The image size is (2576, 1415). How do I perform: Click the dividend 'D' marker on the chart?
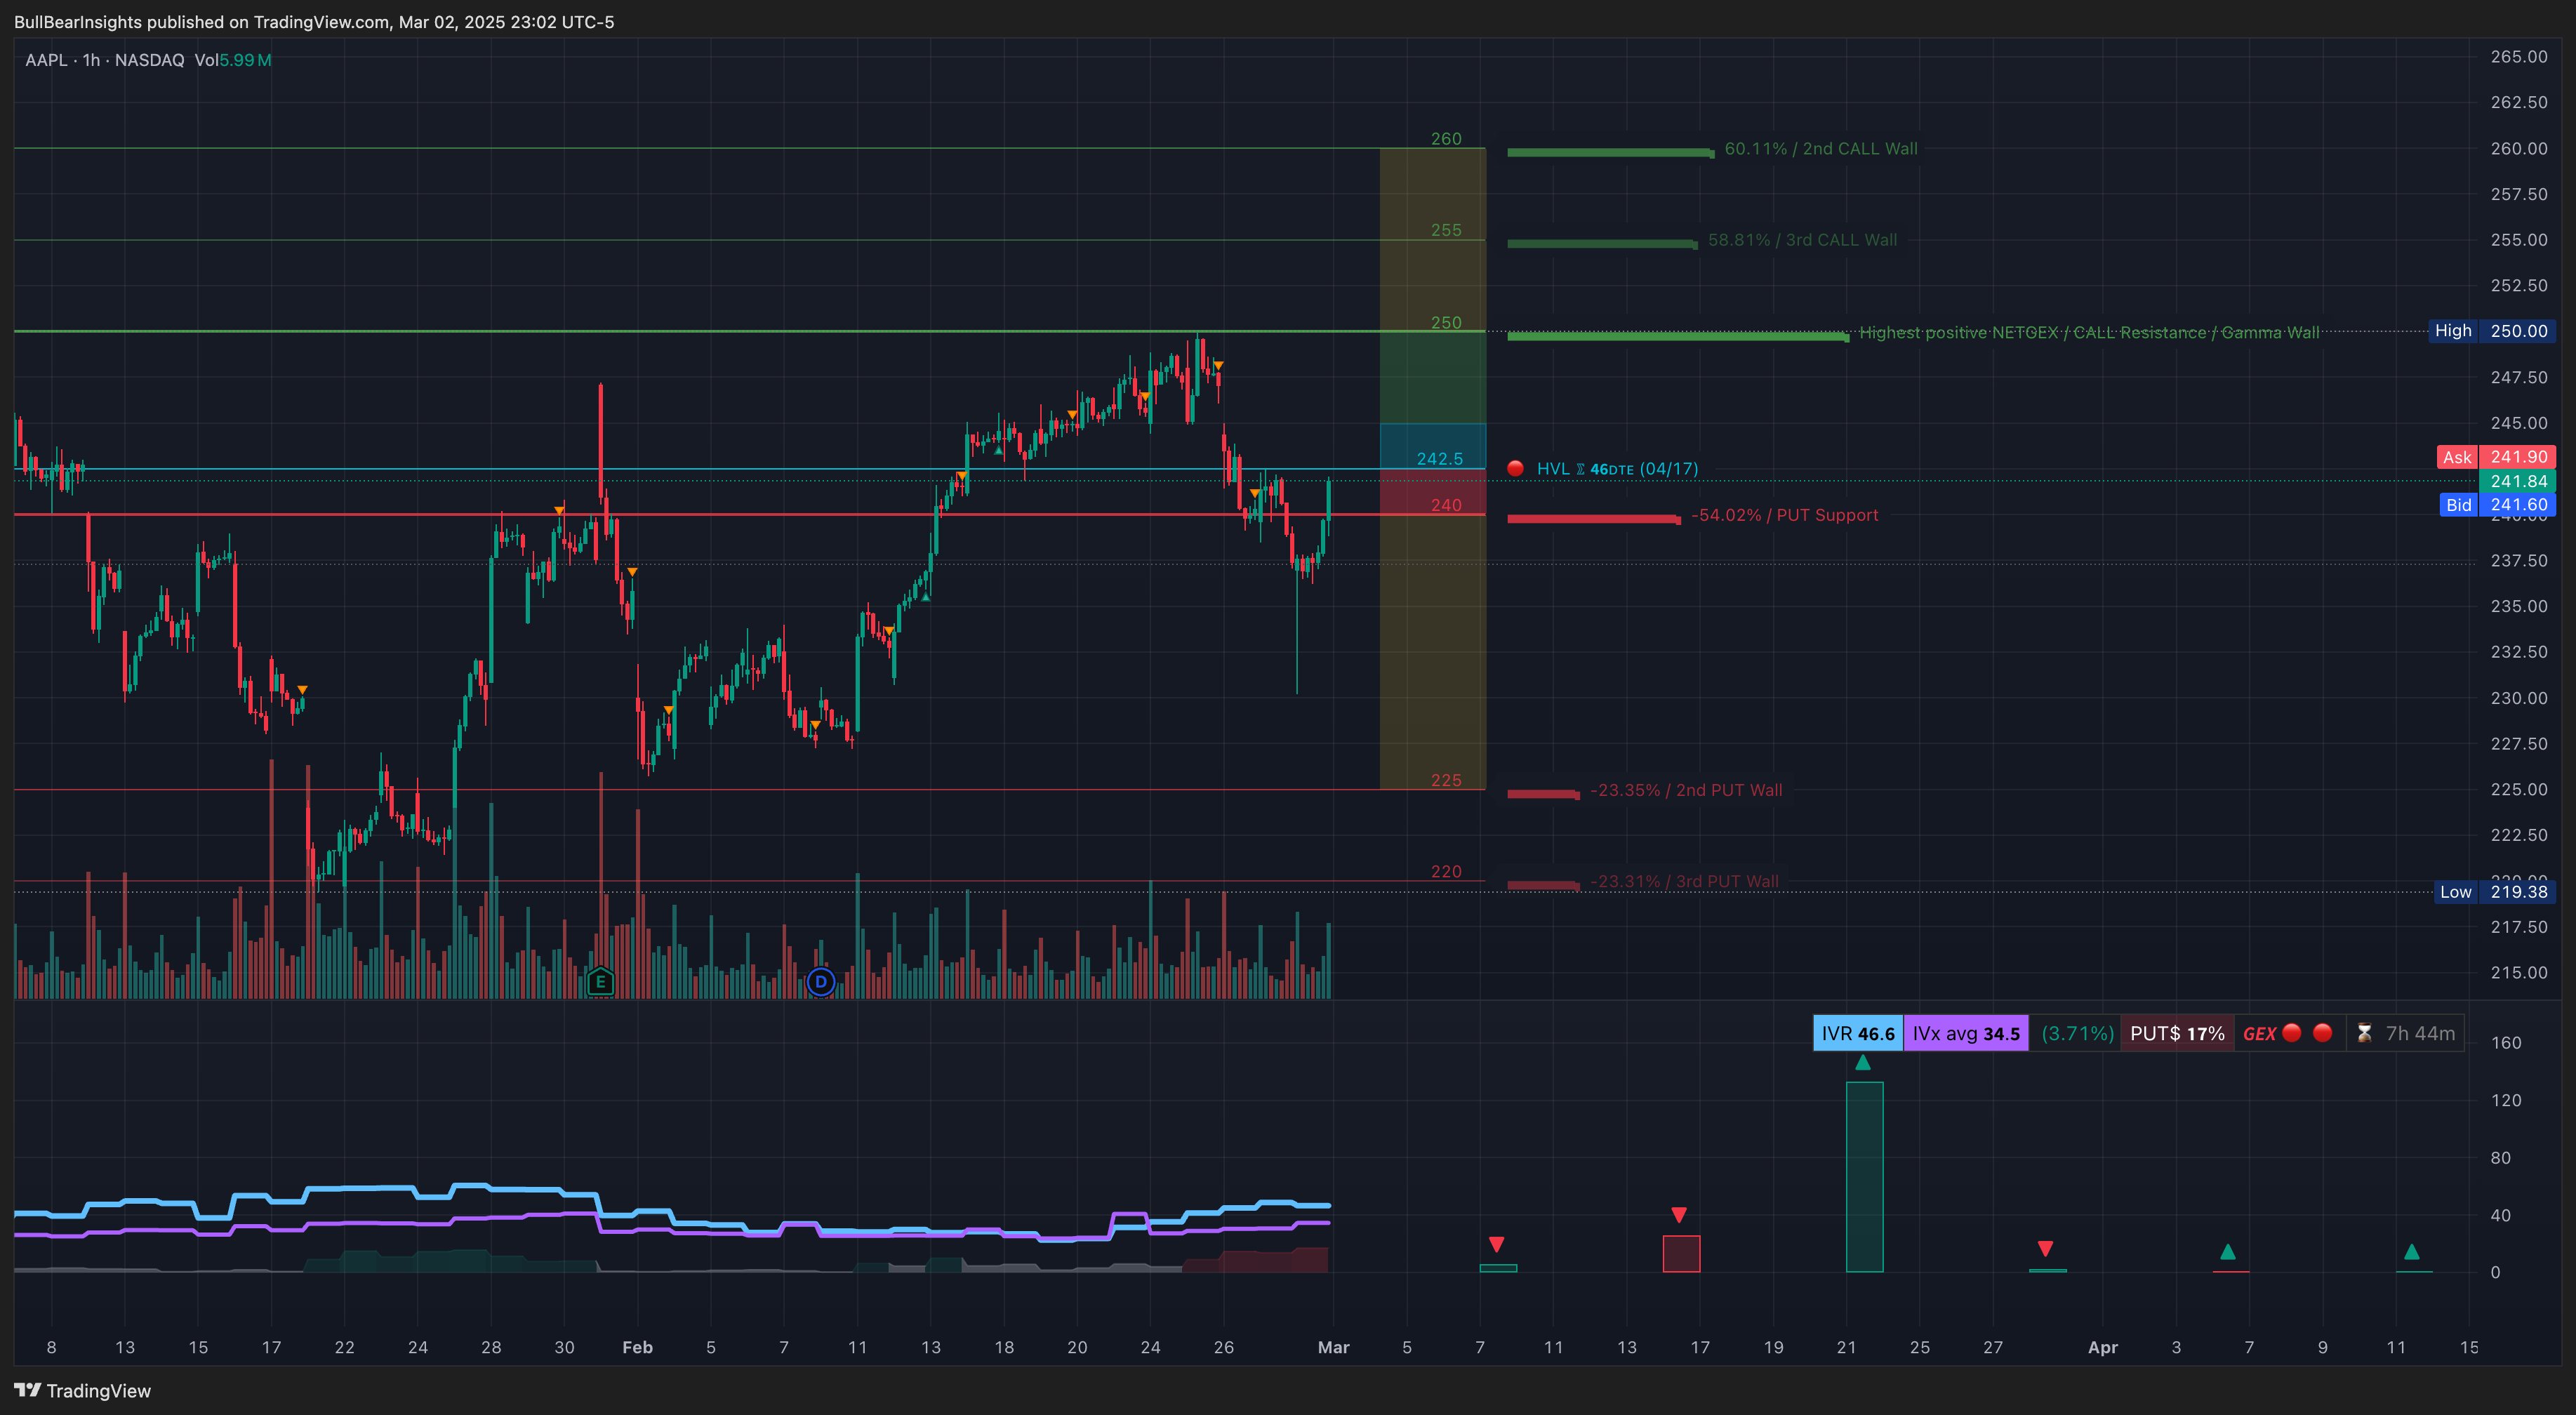821,981
